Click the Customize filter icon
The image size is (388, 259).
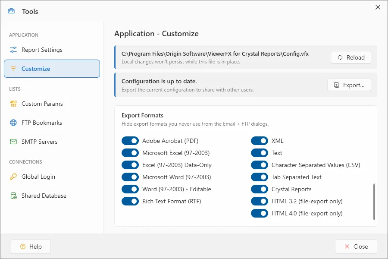pos(13,69)
